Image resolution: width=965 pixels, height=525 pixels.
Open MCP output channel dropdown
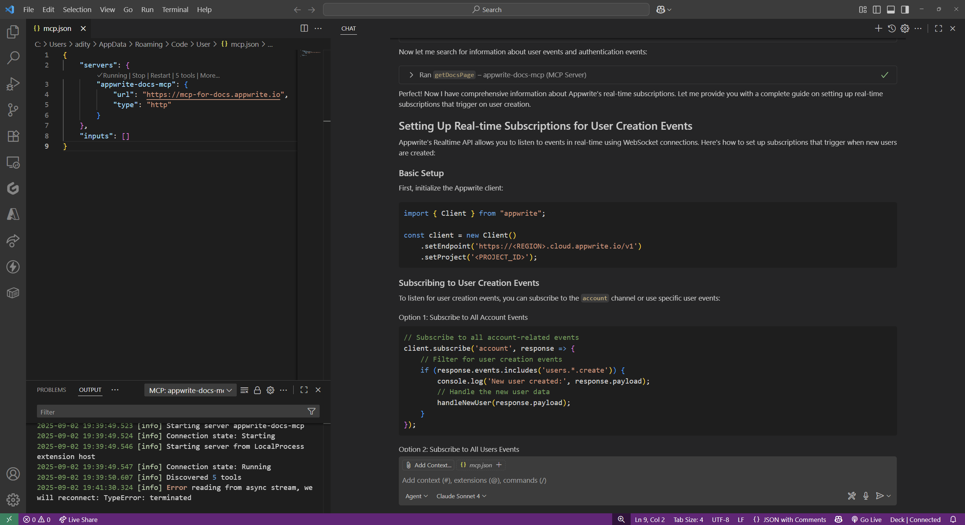tap(190, 390)
